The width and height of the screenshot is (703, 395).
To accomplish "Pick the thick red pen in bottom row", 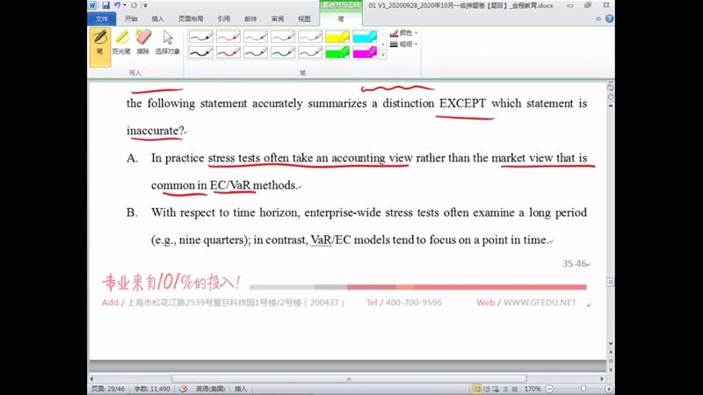I will pos(228,53).
